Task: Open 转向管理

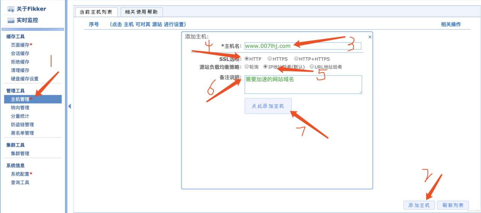Action: [20, 108]
